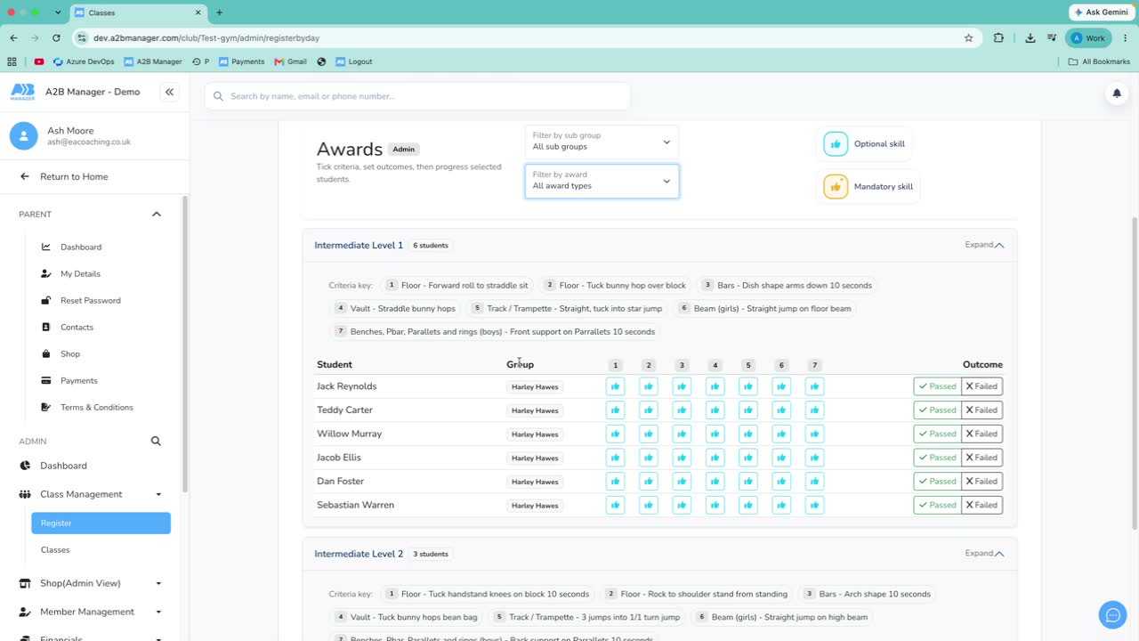Screen dimensions: 1139x641
Task: Open the Filter by sub group dropdown
Action: (602, 142)
